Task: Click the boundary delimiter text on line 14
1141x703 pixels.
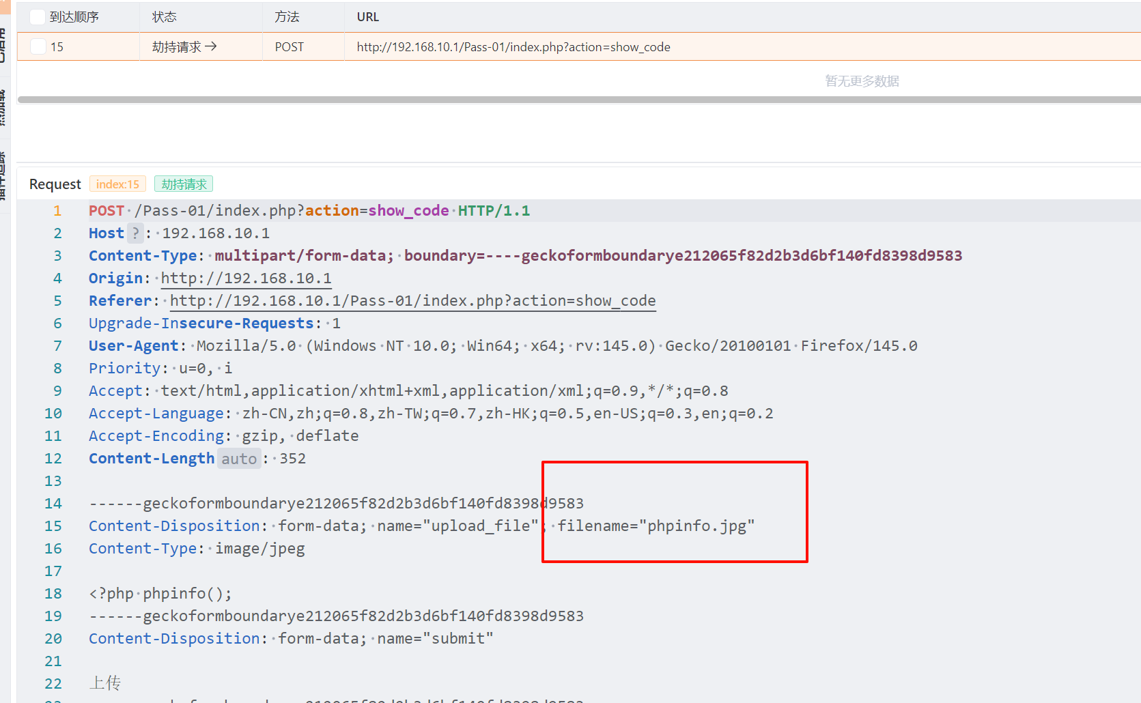Action: pos(337,504)
